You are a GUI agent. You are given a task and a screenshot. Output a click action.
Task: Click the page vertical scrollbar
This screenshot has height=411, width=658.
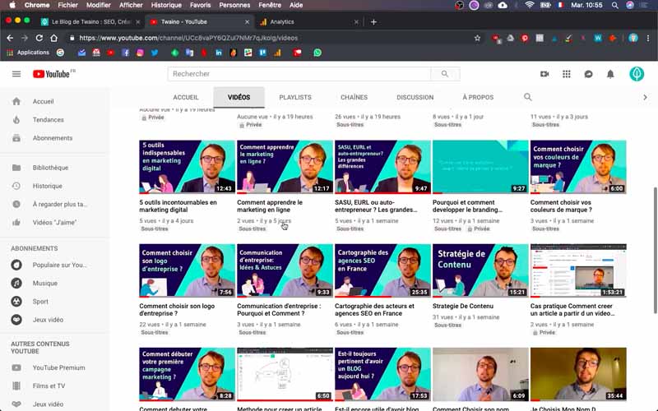[x=655, y=250]
